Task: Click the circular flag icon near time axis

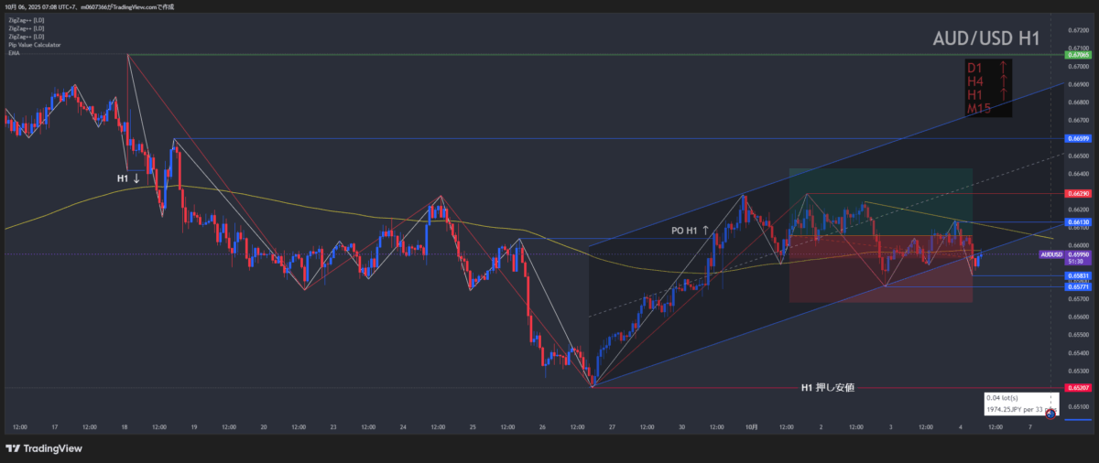Action: click(x=1050, y=415)
